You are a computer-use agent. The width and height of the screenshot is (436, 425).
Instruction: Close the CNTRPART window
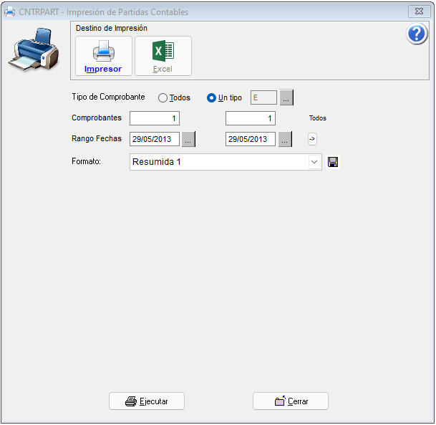click(419, 11)
